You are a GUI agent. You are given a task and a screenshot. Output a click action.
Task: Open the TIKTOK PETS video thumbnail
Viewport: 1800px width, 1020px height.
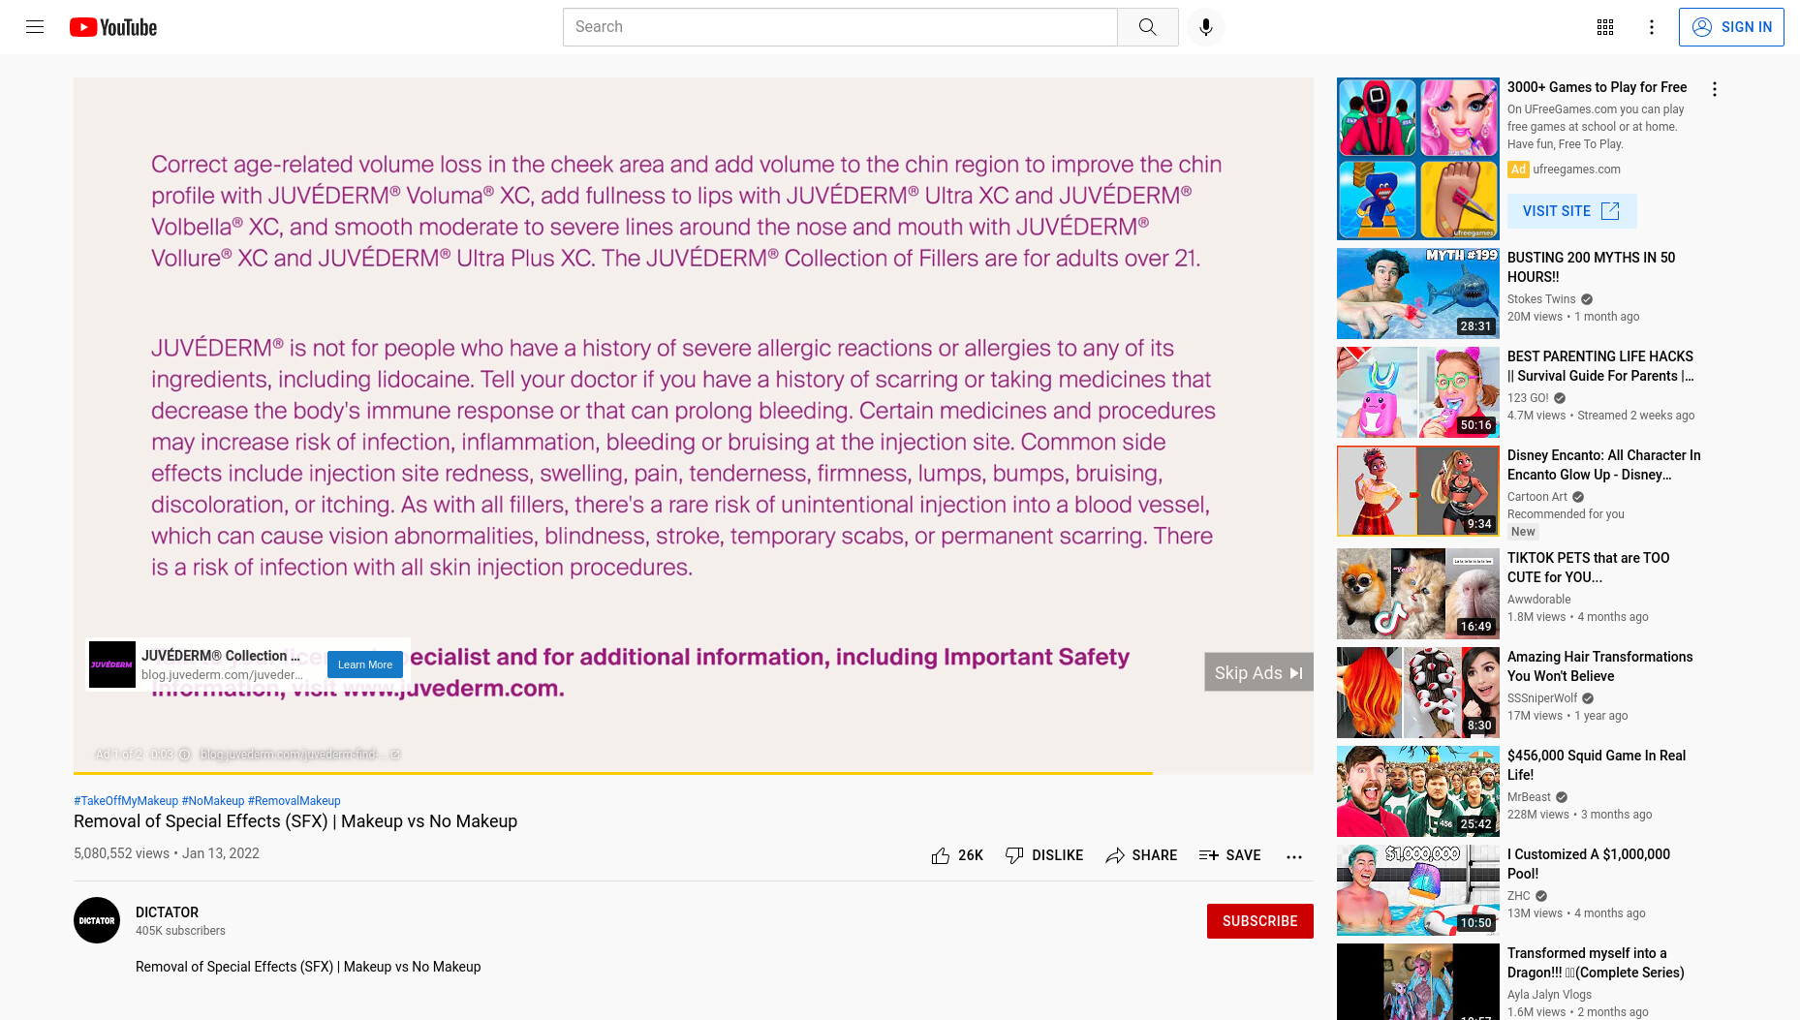point(1418,594)
